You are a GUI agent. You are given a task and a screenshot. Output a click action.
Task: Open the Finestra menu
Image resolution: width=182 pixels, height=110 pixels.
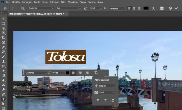pyautogui.click(x=92, y=2)
